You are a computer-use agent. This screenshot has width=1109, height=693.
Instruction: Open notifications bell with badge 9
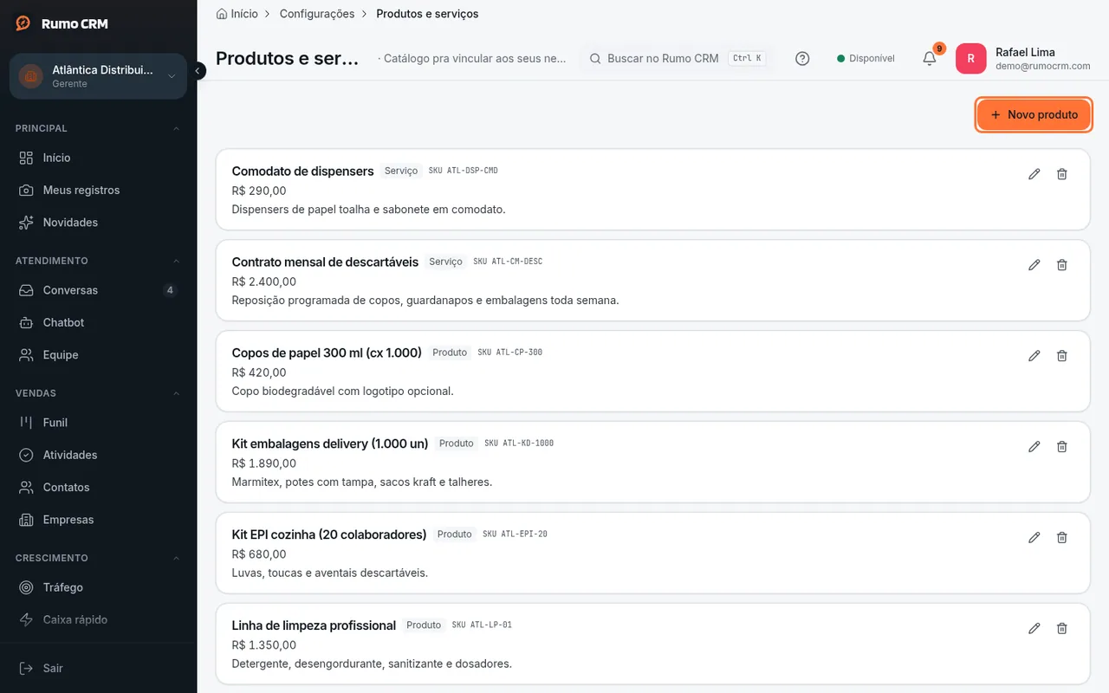click(930, 58)
